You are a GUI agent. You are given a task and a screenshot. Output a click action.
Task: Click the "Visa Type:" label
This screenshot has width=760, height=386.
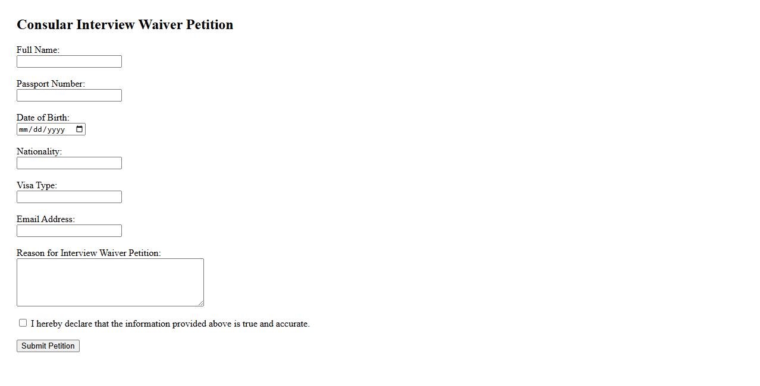coord(37,186)
